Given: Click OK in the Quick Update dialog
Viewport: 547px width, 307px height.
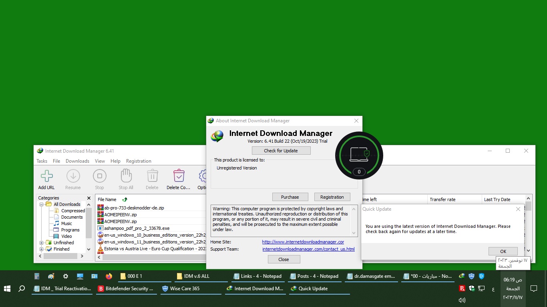Looking at the screenshot, I should [x=503, y=251].
